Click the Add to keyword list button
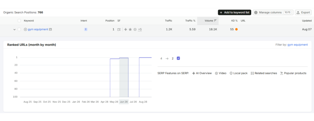 click(x=235, y=13)
